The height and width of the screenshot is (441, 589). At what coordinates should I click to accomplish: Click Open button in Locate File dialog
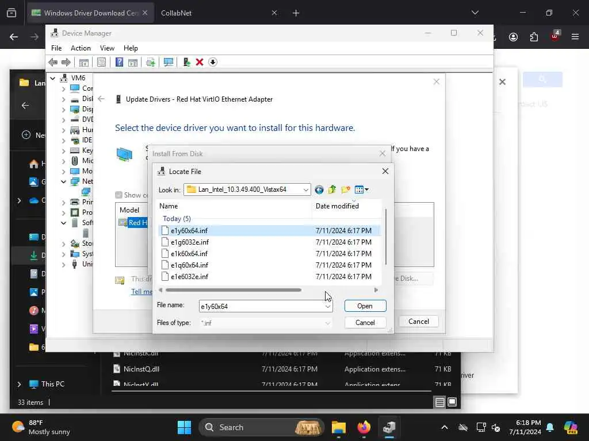(x=365, y=306)
